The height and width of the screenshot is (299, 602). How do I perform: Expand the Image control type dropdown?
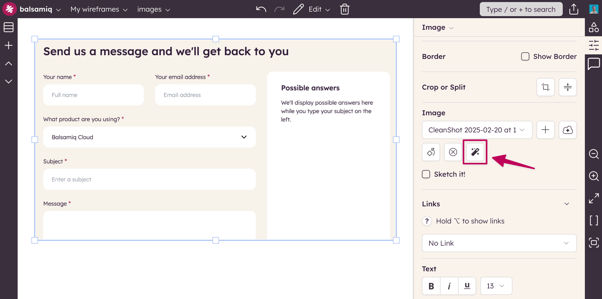coord(438,27)
